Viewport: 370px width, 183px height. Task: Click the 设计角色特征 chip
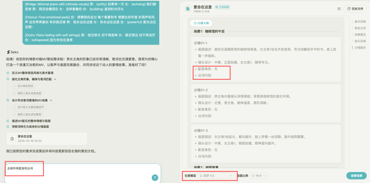click(23, 86)
